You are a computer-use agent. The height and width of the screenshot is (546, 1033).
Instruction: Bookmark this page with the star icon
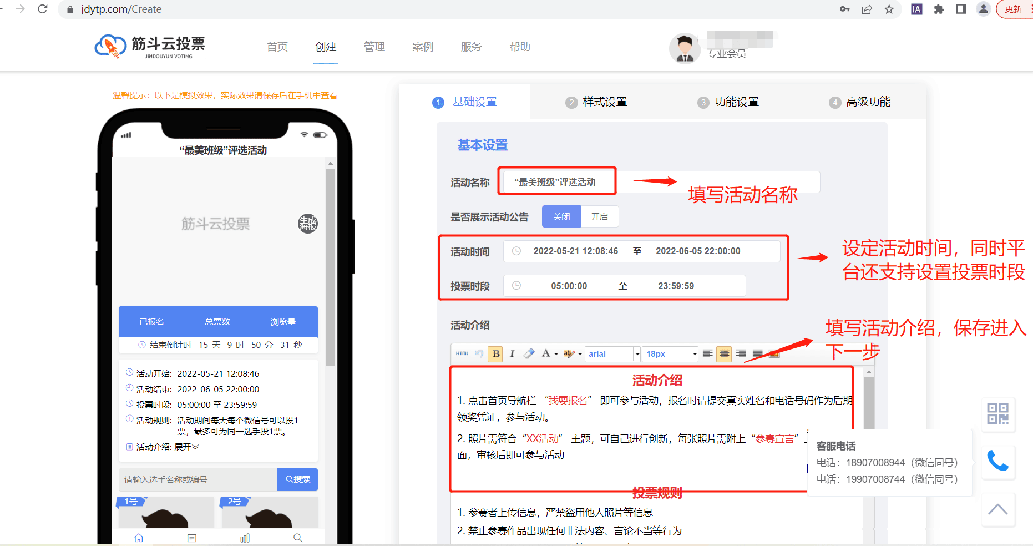click(889, 9)
